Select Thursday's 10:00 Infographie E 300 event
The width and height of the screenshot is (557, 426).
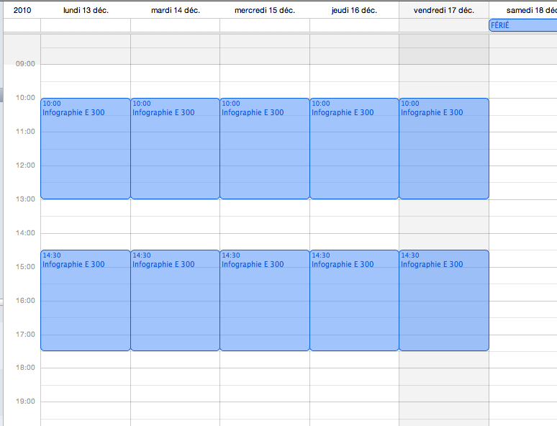(x=354, y=148)
